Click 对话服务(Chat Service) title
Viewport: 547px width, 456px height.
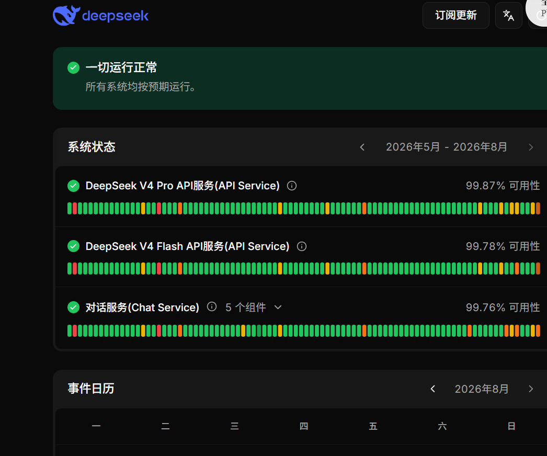(142, 307)
